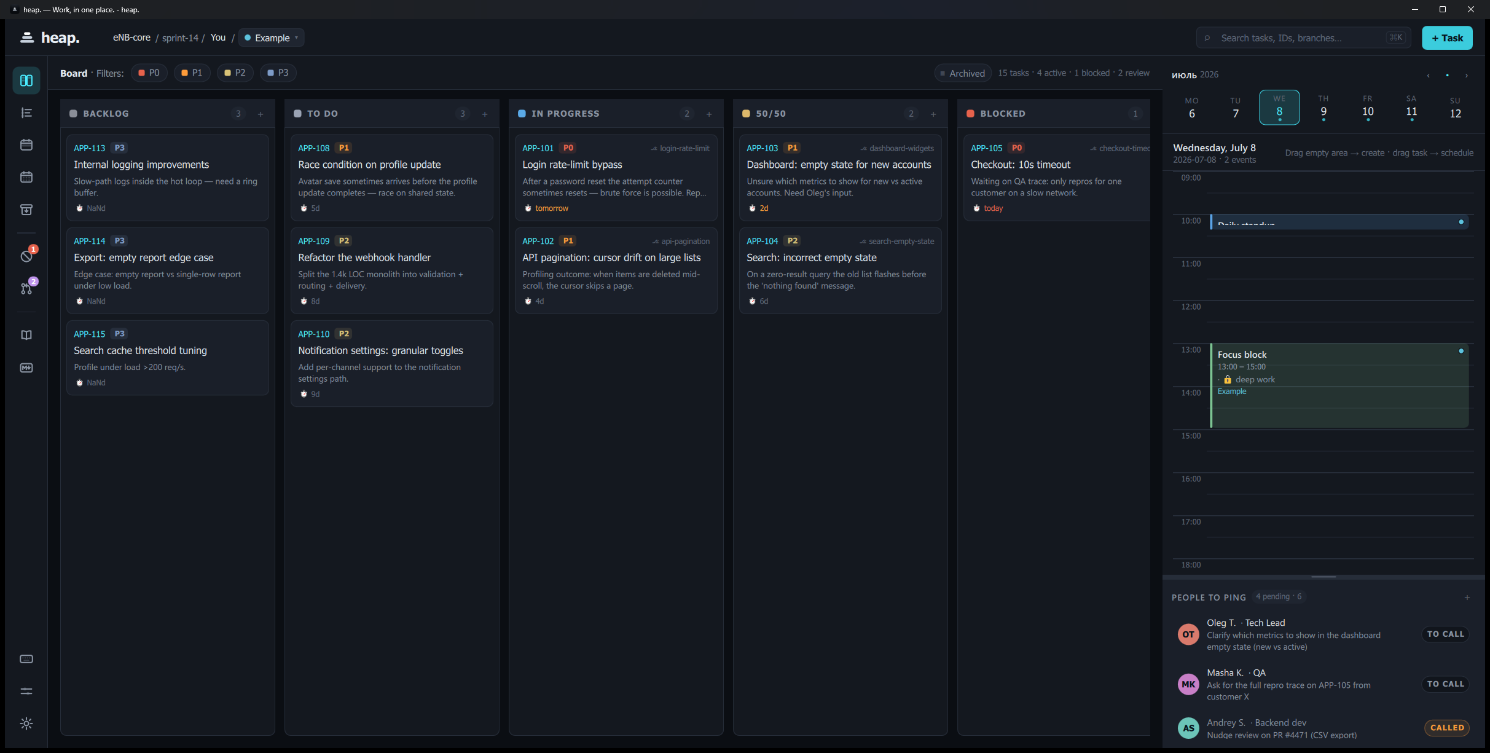Open card APP-105 Checkout: 10s timeout
This screenshot has width=1490, height=753.
coord(1057,178)
